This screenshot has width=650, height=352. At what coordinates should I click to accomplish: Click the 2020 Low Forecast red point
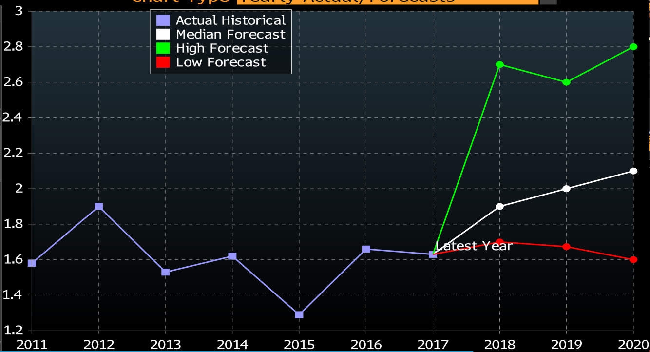(633, 260)
